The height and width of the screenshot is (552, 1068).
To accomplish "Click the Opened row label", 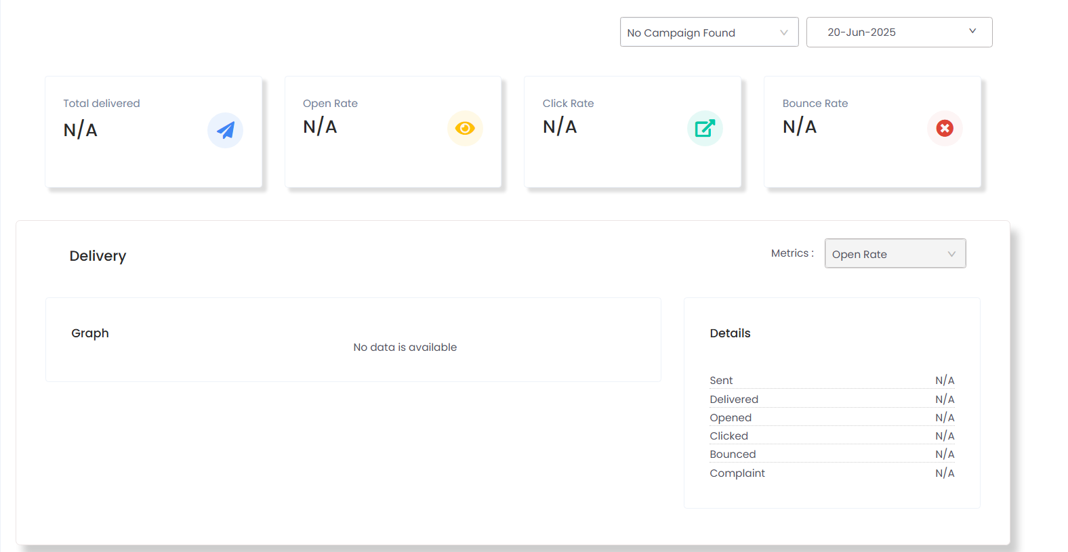I will pos(731,418).
